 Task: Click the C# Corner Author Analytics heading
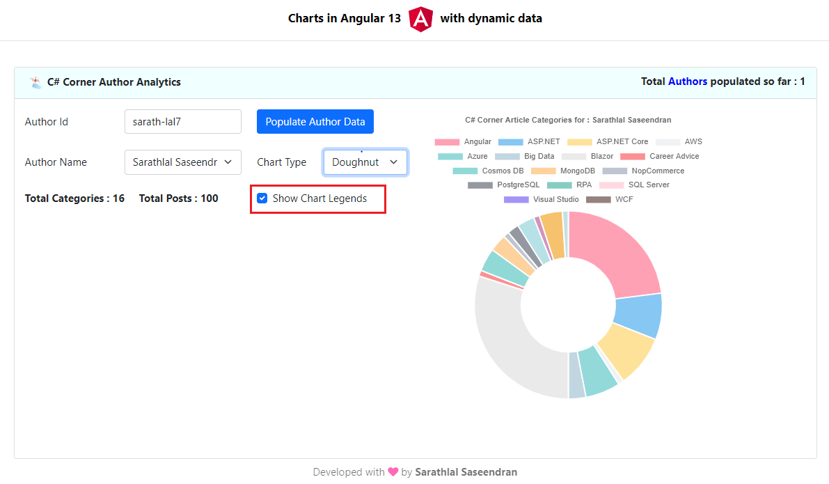pyautogui.click(x=114, y=82)
